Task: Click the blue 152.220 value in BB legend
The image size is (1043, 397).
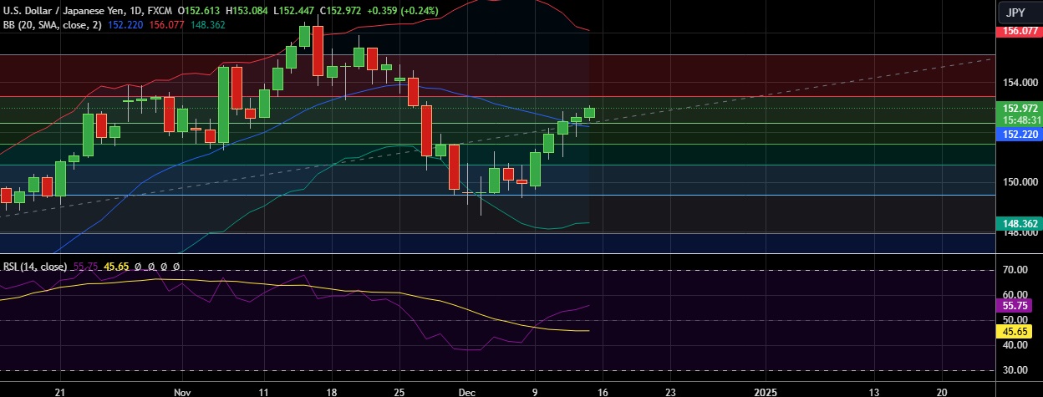Action: 125,24
